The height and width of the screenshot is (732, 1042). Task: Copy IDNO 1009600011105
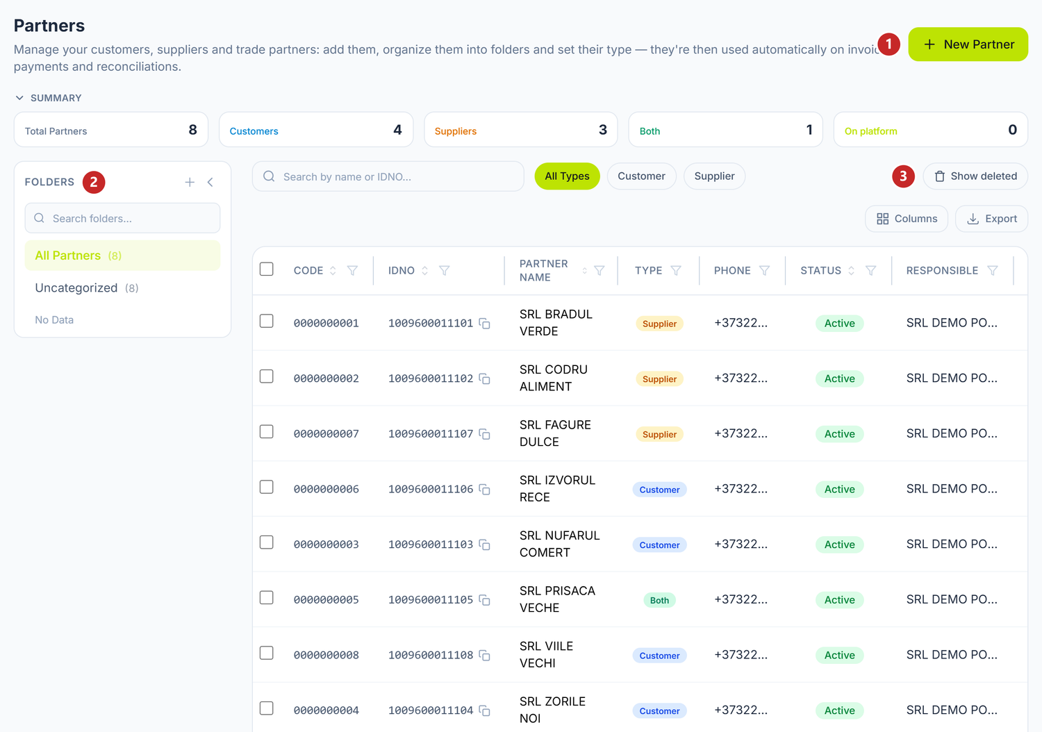pyautogui.click(x=485, y=600)
